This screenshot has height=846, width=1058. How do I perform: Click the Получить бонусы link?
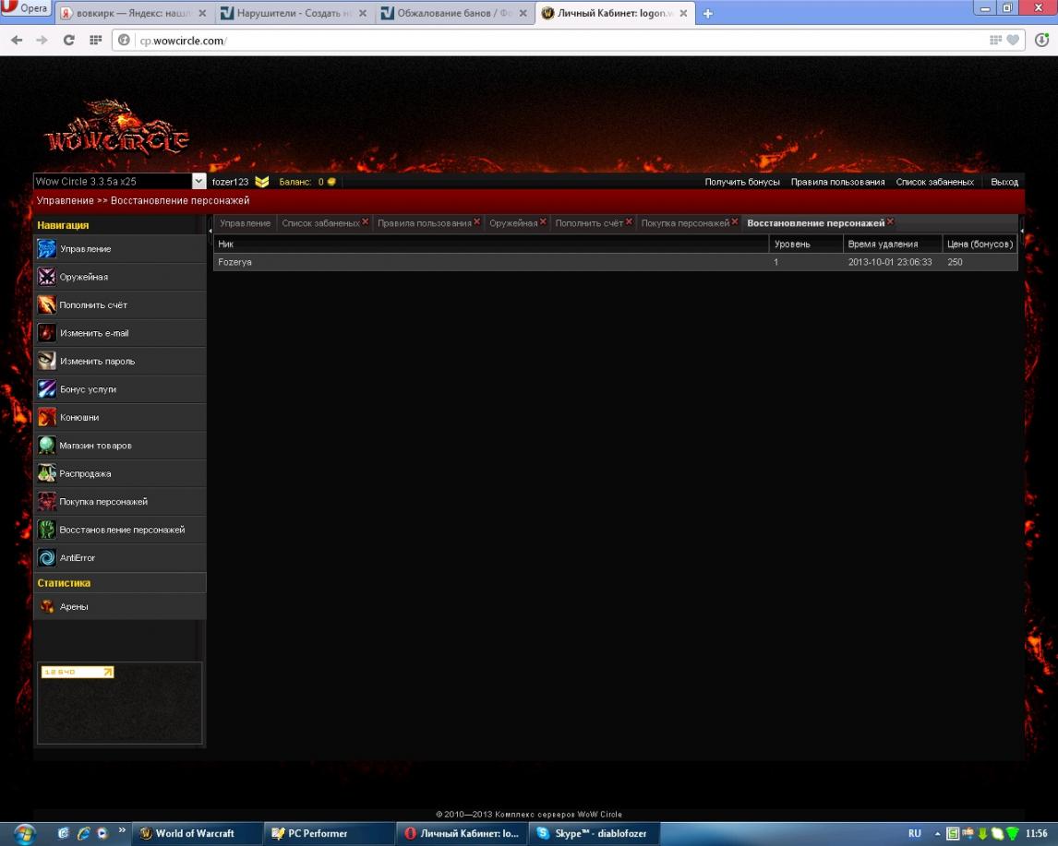coord(741,182)
